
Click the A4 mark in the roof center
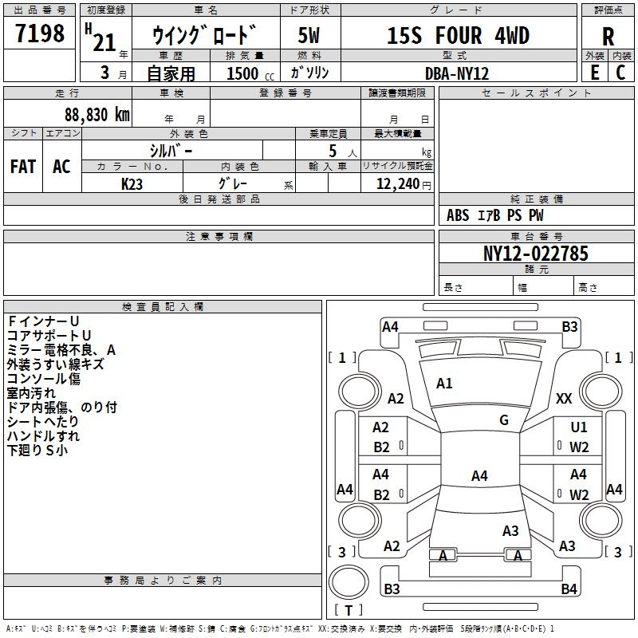pyautogui.click(x=478, y=476)
